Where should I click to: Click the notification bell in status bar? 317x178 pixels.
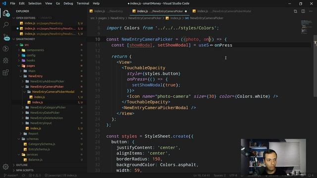[x=310, y=176]
